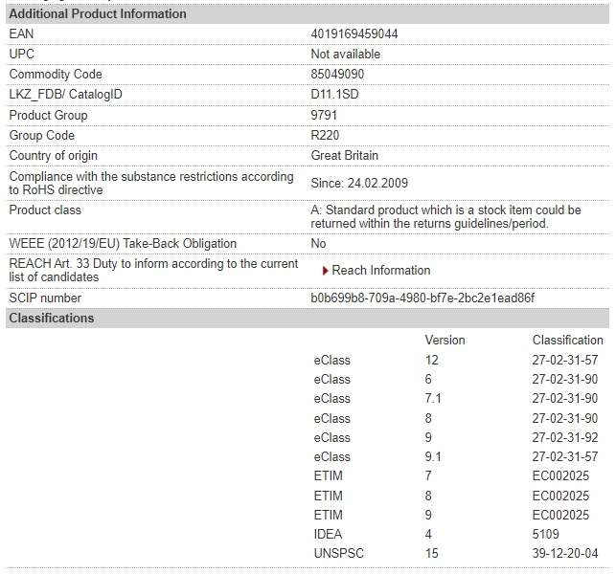Click the eClass version number 12
616x574 pixels.
tap(431, 360)
